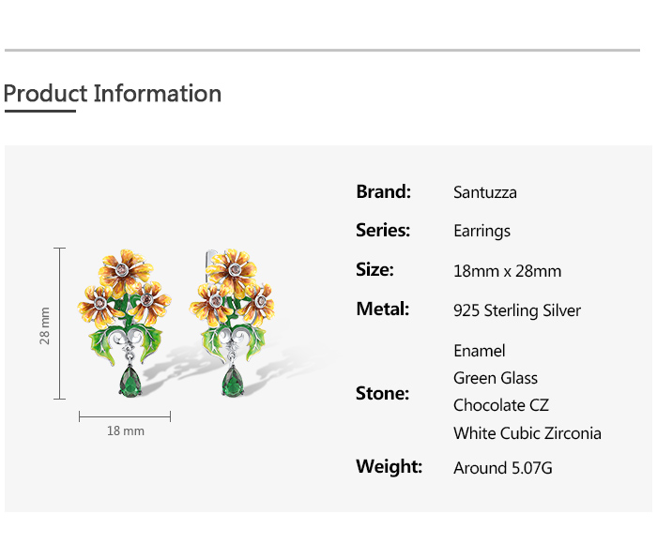Click the Metal: label
The width and height of the screenshot is (657, 559).
(382, 309)
